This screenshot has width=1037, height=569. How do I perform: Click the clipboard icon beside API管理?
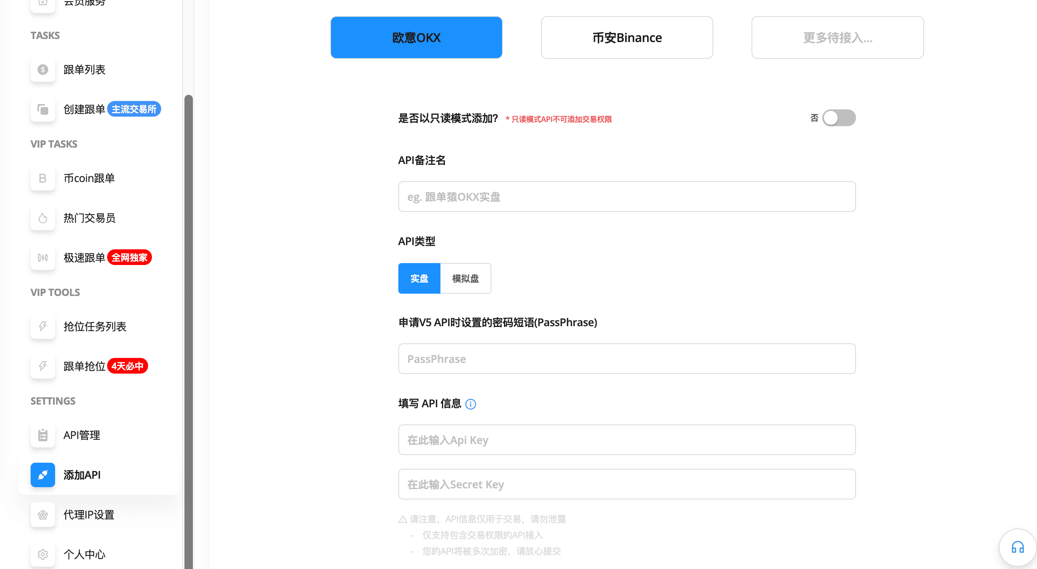click(x=43, y=435)
